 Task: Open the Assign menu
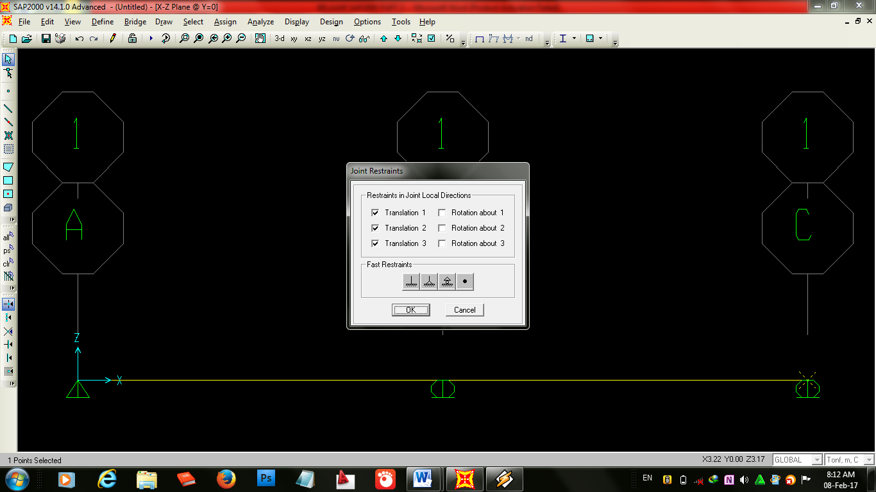(225, 21)
